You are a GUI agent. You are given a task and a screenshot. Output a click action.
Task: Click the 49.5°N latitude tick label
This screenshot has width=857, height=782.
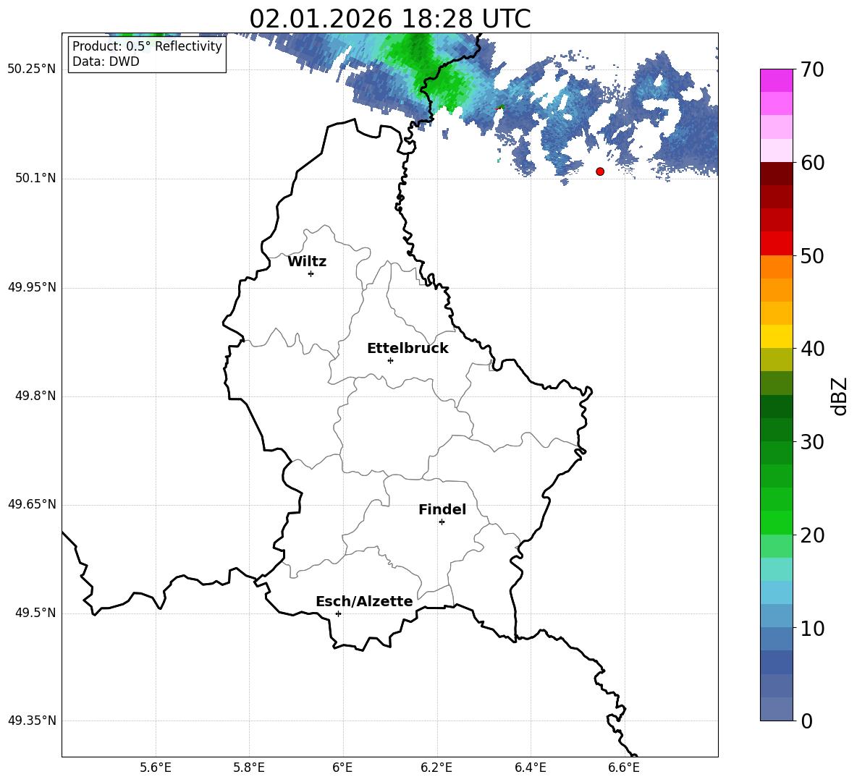tap(35, 613)
